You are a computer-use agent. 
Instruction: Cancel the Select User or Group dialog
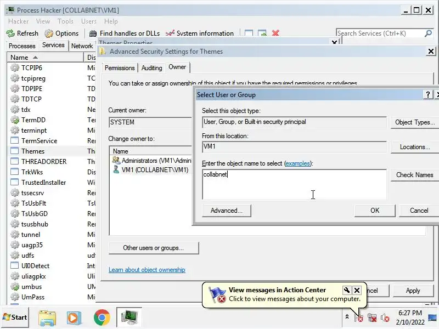pos(419,211)
